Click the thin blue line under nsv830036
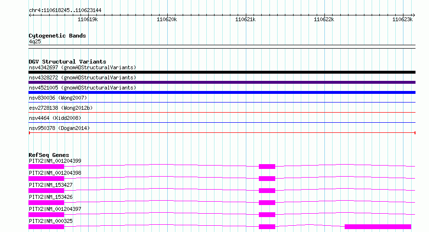The width and height of the screenshot is (429, 232). pos(222,102)
